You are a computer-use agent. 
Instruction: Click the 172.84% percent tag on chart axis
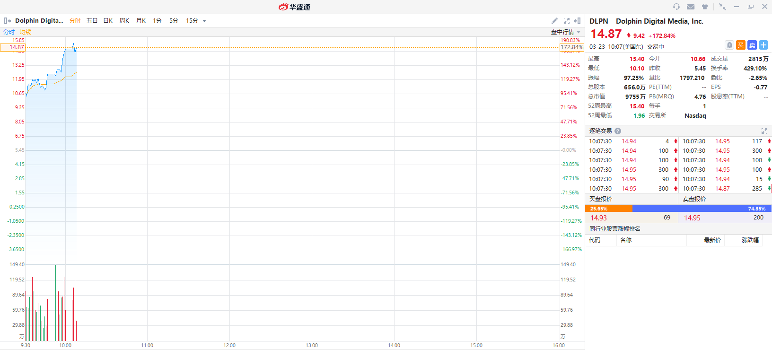coord(572,47)
